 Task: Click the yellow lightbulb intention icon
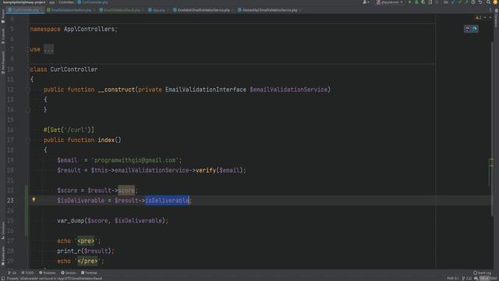34,200
